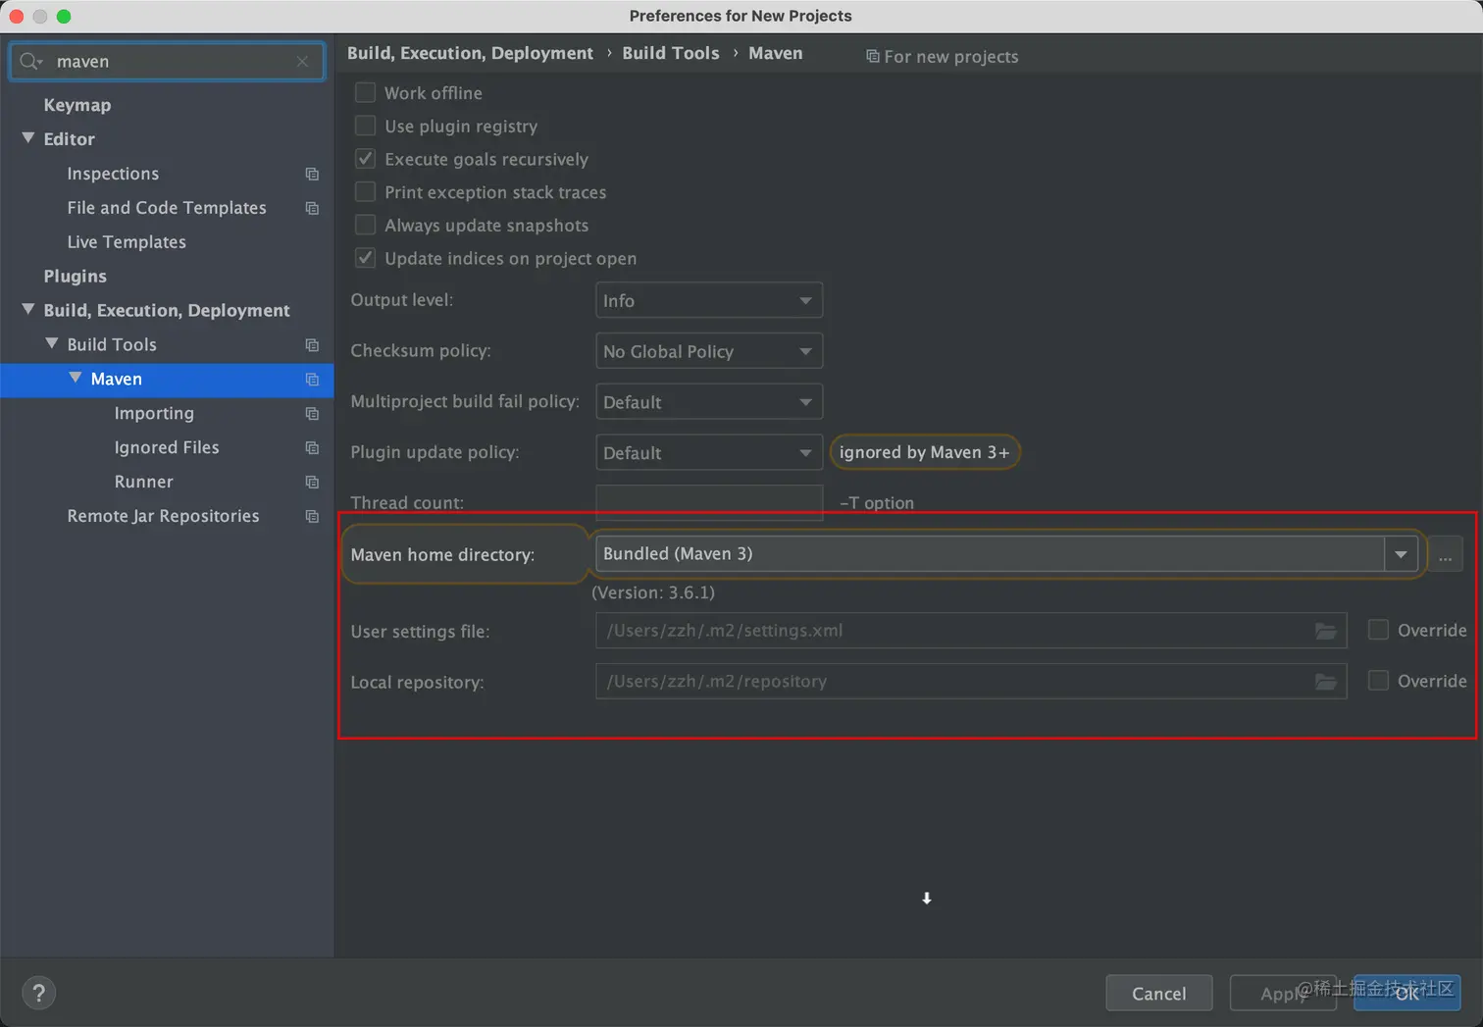Screen dimensions: 1483x1027
Task: Browse folder for User settings file
Action: tap(1325, 631)
